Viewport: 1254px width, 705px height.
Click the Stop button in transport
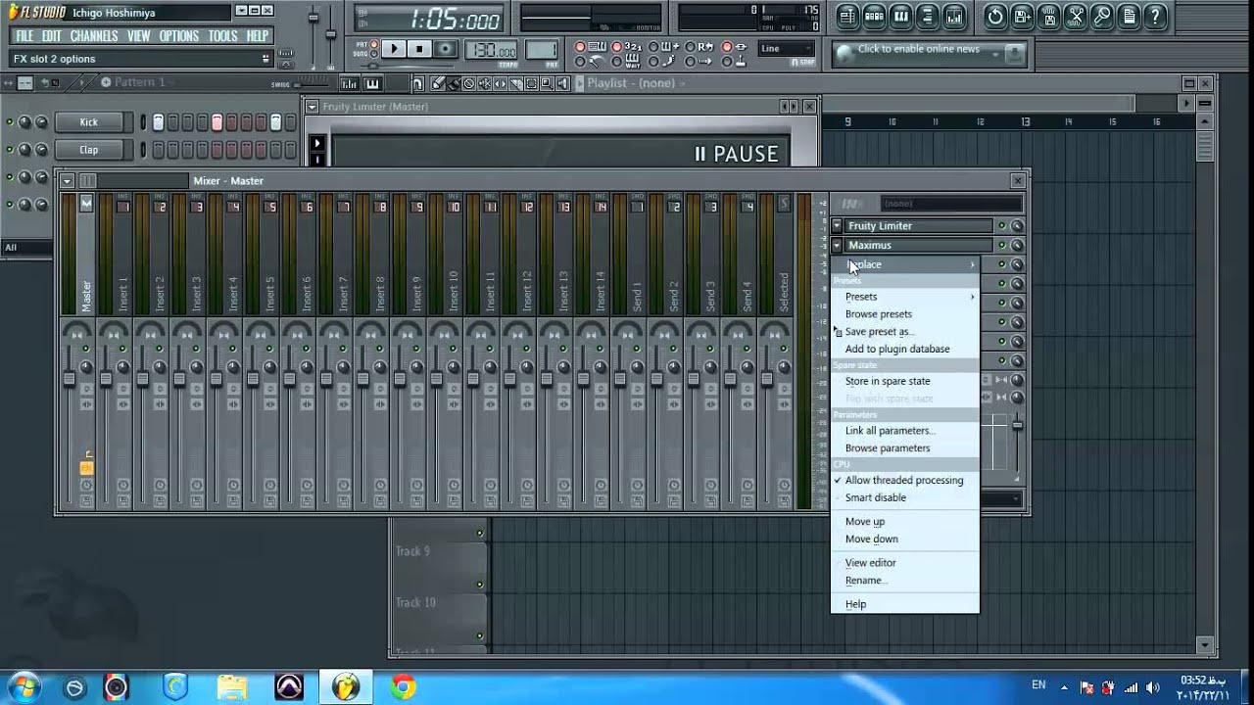click(419, 48)
